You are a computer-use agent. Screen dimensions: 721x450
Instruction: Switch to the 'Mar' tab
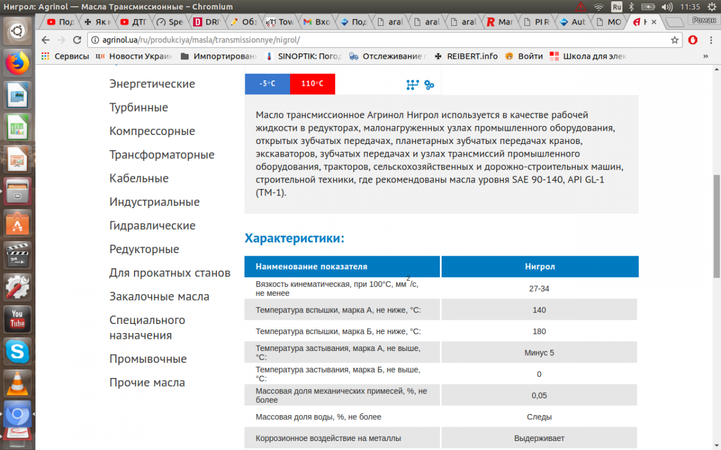(x=500, y=22)
